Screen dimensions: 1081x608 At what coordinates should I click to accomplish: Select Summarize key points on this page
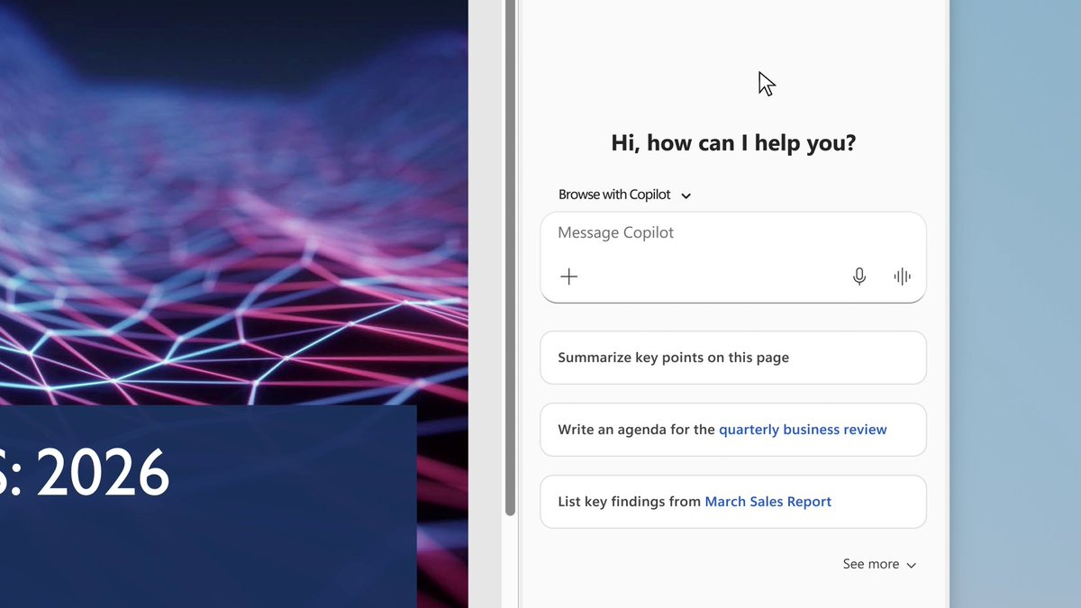pyautogui.click(x=732, y=358)
